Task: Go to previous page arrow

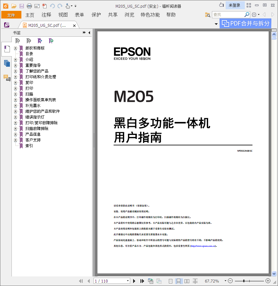Action: pyautogui.click(x=89, y=281)
